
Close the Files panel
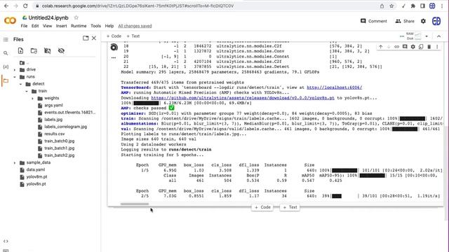94,38
